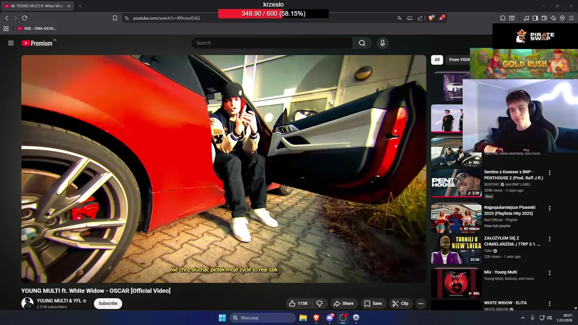Like the video with 115K thumbs up
The image size is (578, 325).
point(298,303)
